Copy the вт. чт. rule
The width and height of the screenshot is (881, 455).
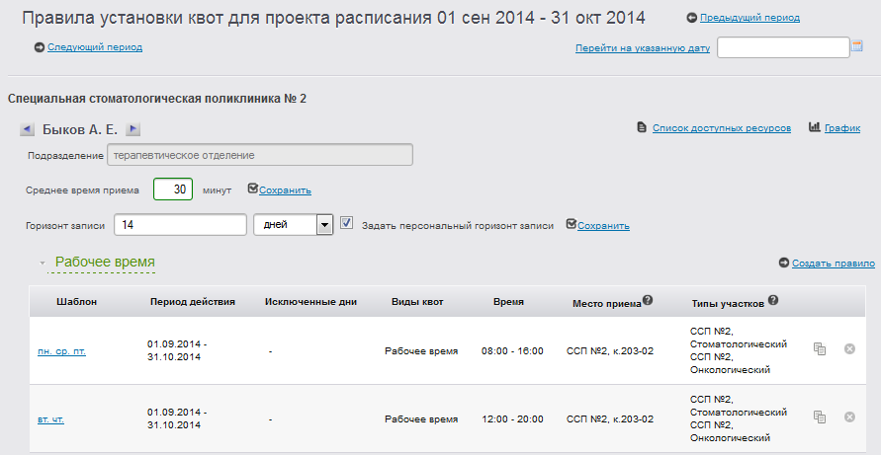click(x=820, y=417)
